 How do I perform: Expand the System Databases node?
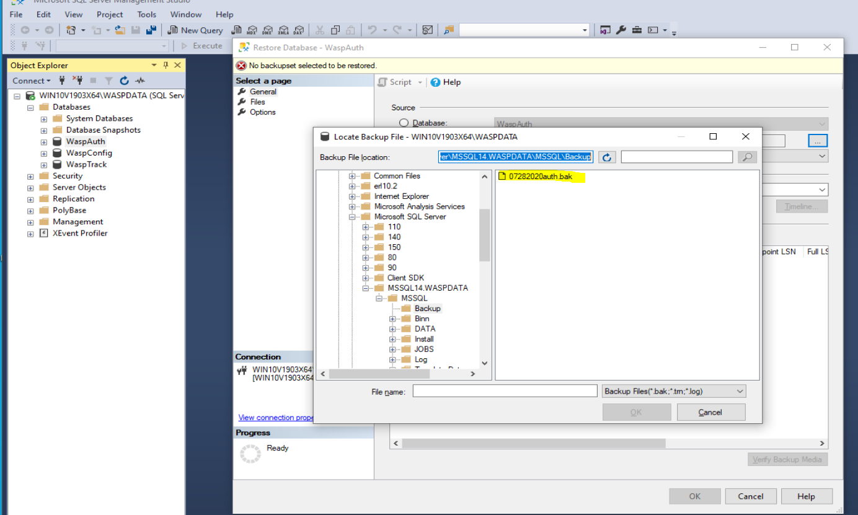tap(44, 119)
